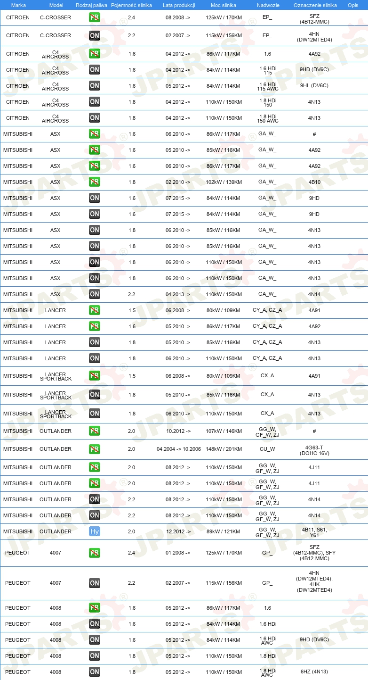Click the Opis column header
This screenshot has width=368, height=680.
pos(353,5)
